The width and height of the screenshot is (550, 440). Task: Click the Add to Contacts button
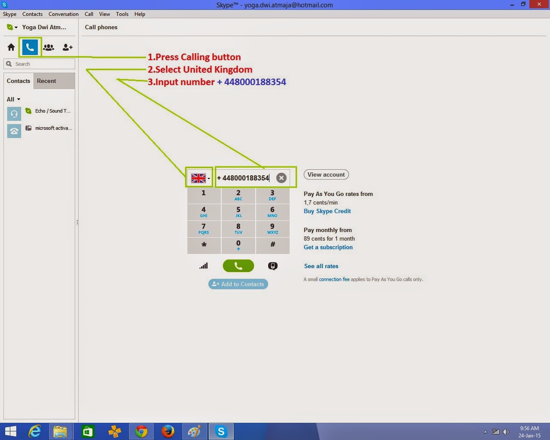[x=238, y=284]
